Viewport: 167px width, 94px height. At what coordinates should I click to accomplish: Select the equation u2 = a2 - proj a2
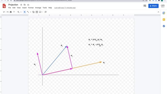pyautogui.click(x=96, y=45)
